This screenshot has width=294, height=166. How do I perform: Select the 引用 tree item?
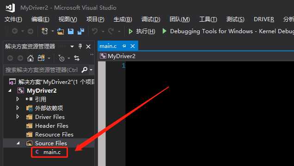point(41,99)
